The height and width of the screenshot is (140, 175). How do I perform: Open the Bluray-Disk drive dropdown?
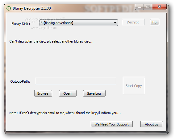click(79, 23)
